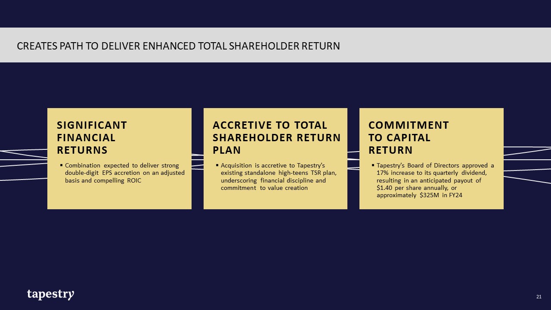Viewport: 551px width, 310px height.
Task: Select the "Commitment to Capital Return" heading
Action: [x=409, y=137]
